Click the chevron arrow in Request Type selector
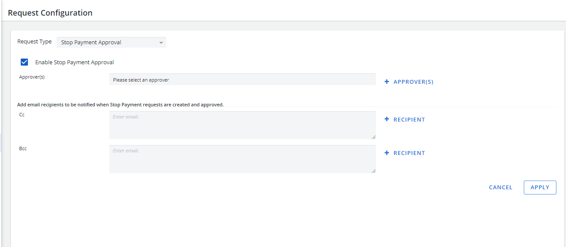Screen dimensions: 566x247 coord(161,43)
